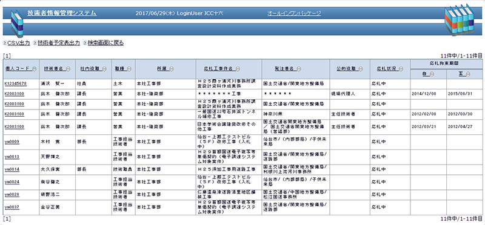Open personal code ym0028

(12, 194)
